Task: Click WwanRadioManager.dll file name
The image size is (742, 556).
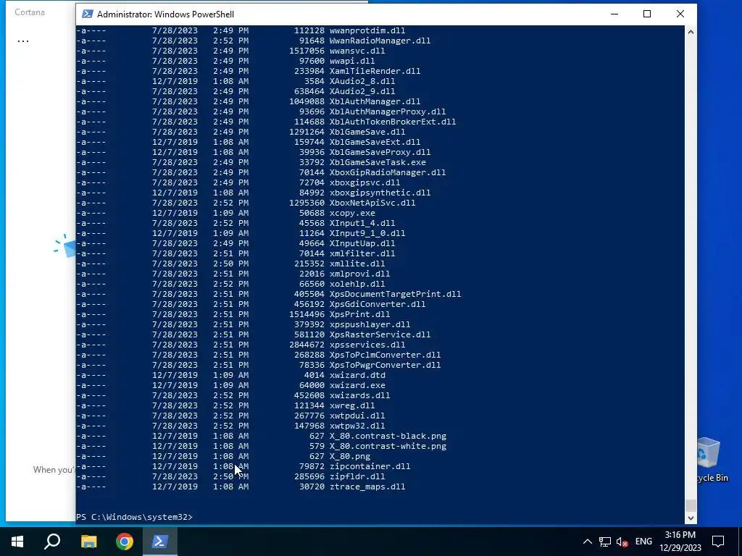Action: click(x=380, y=41)
